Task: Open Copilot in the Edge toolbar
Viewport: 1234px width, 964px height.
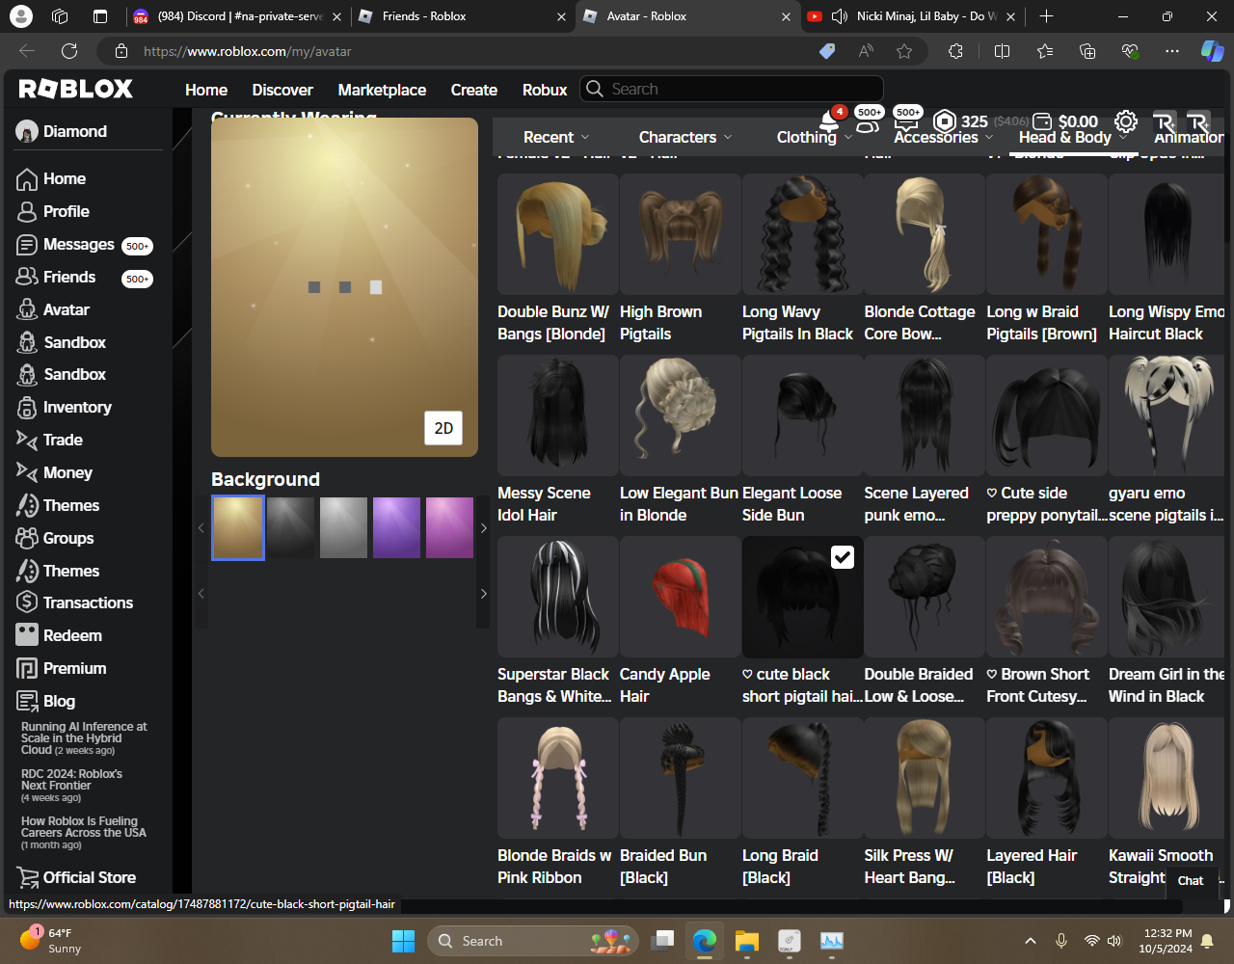Action: (1212, 51)
